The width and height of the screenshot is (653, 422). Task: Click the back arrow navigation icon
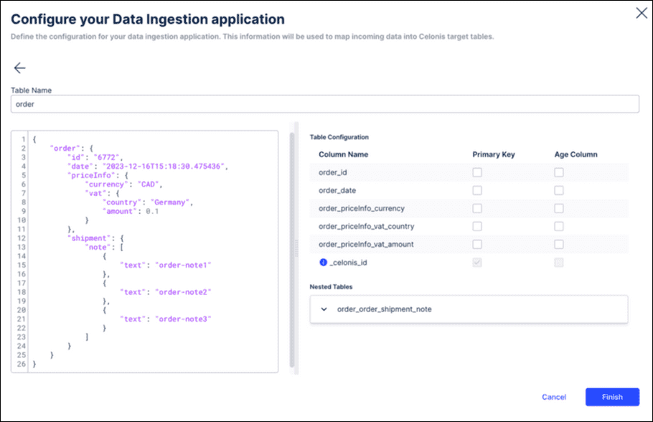[x=19, y=67]
